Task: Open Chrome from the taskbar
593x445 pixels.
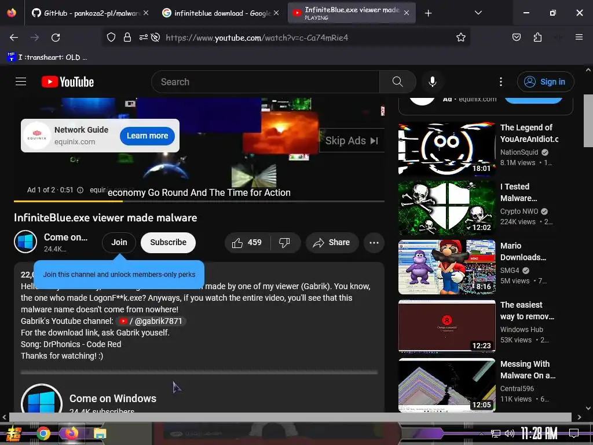Action: tap(43, 433)
